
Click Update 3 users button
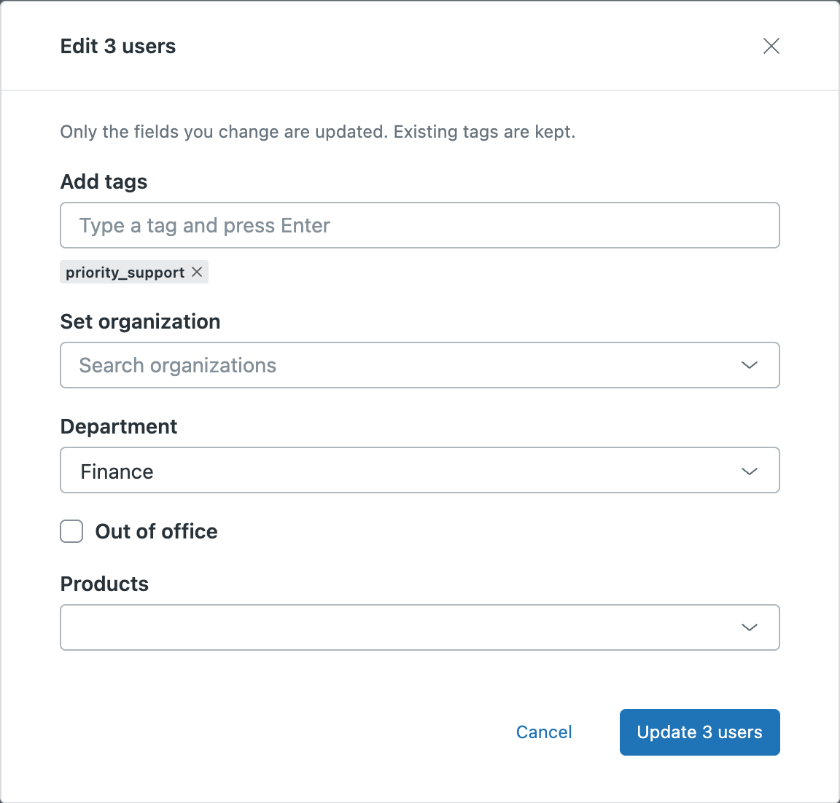tap(700, 732)
